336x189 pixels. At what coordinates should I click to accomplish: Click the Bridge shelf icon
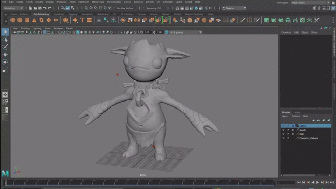[x=183, y=20]
